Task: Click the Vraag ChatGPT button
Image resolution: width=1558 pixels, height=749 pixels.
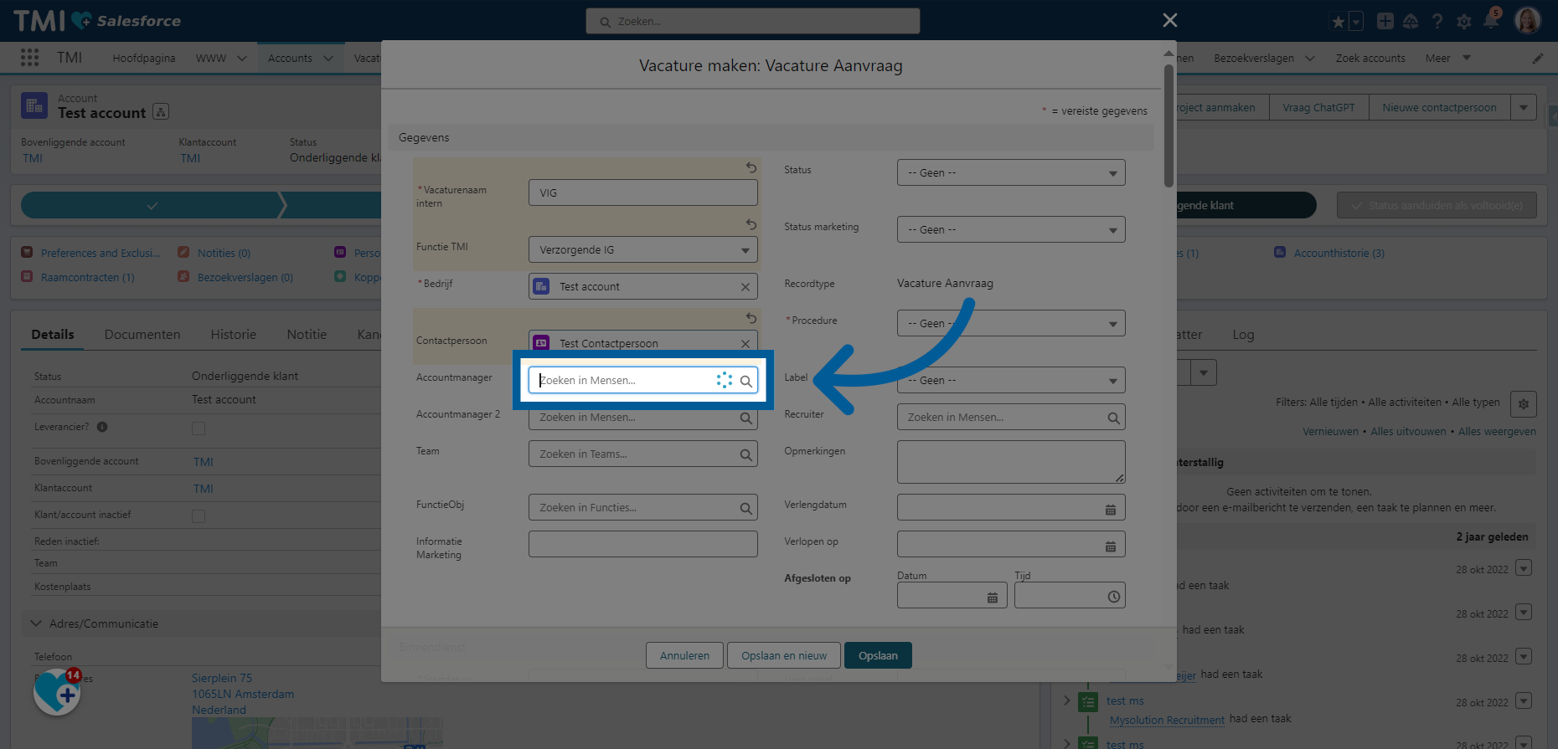Action: 1318,107
